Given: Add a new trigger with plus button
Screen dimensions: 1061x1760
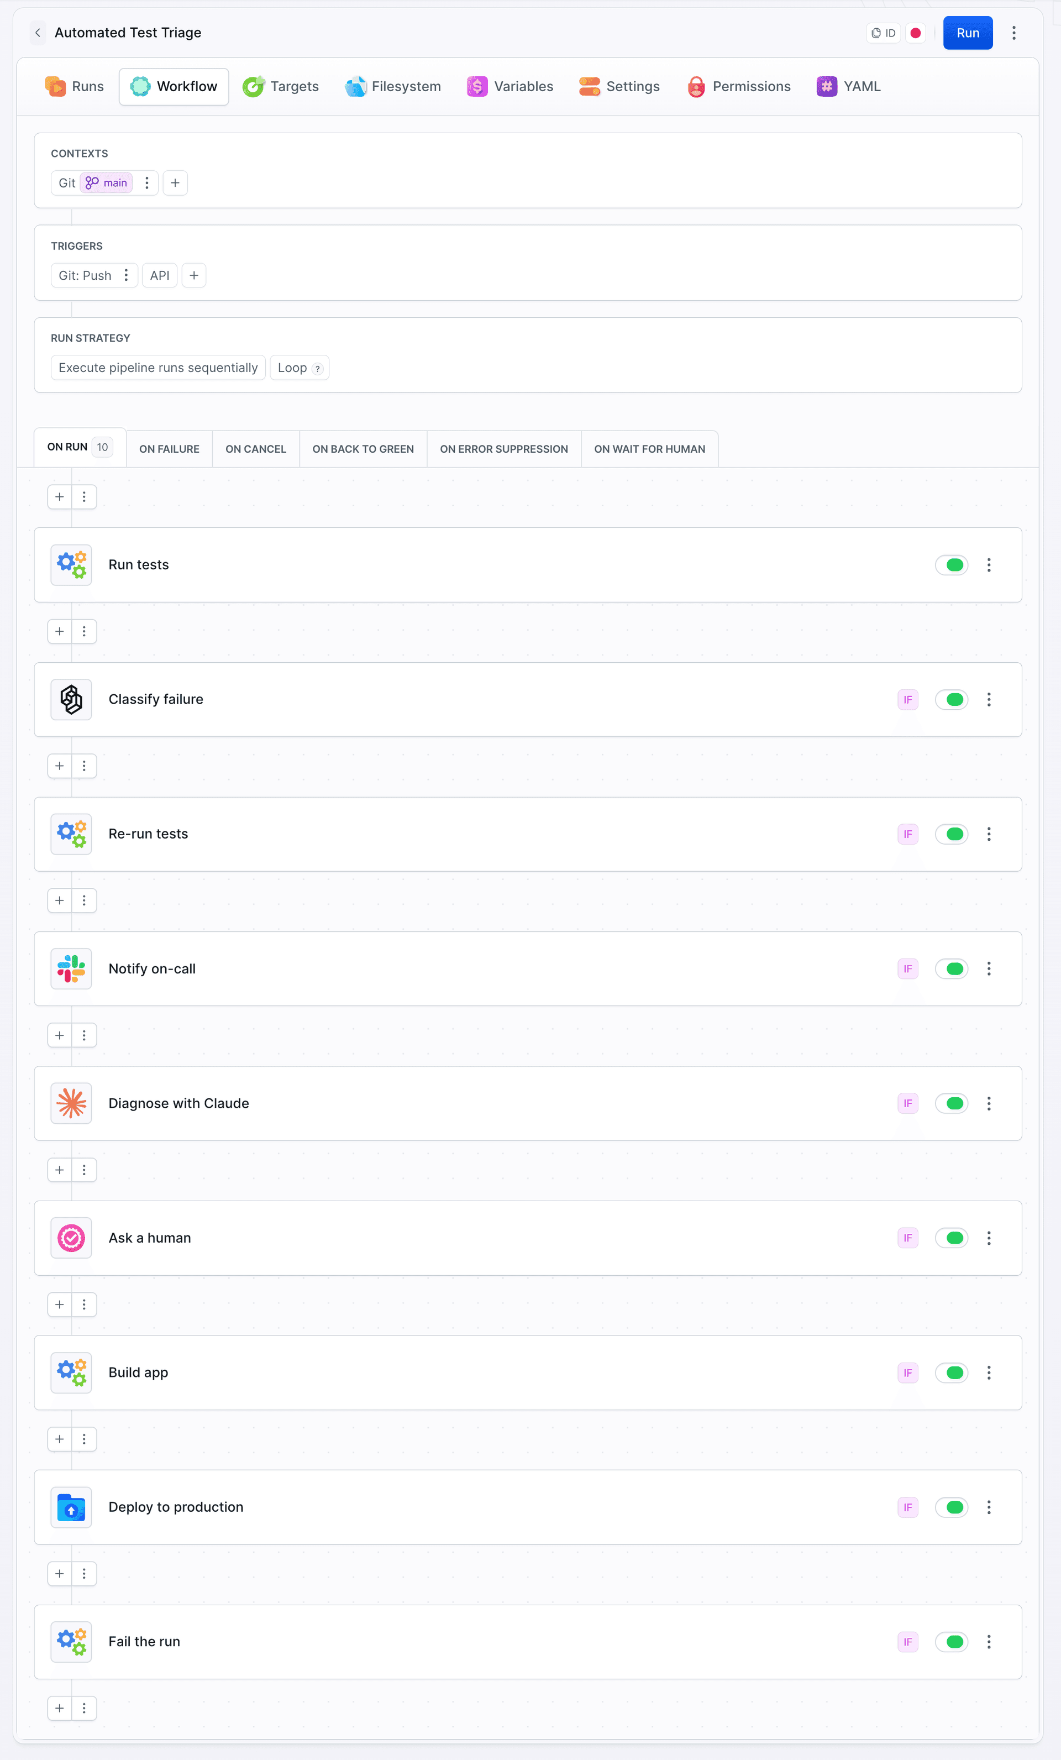Looking at the screenshot, I should pos(193,275).
